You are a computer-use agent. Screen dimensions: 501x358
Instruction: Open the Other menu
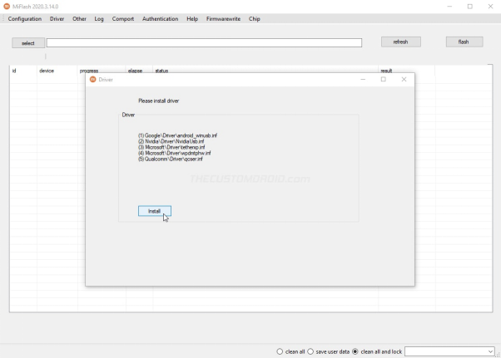[79, 19]
